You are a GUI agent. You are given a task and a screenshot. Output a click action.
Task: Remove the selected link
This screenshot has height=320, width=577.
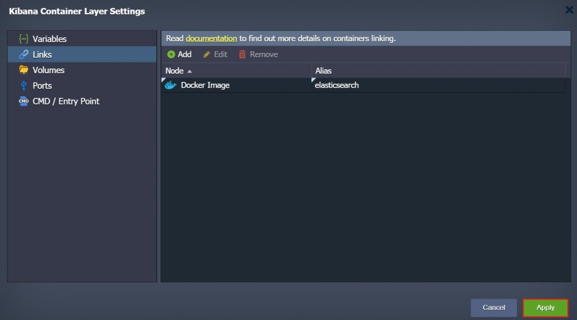click(258, 55)
